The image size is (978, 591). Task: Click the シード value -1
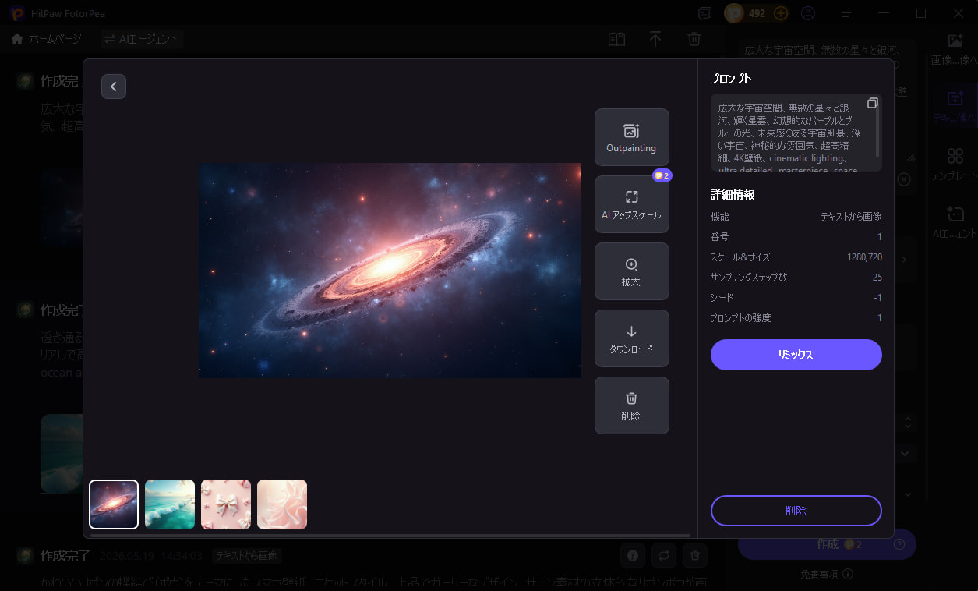tap(877, 297)
